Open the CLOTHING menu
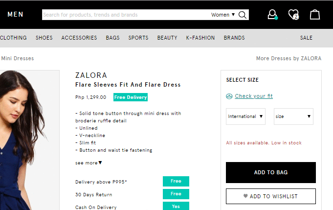 [x=13, y=38]
